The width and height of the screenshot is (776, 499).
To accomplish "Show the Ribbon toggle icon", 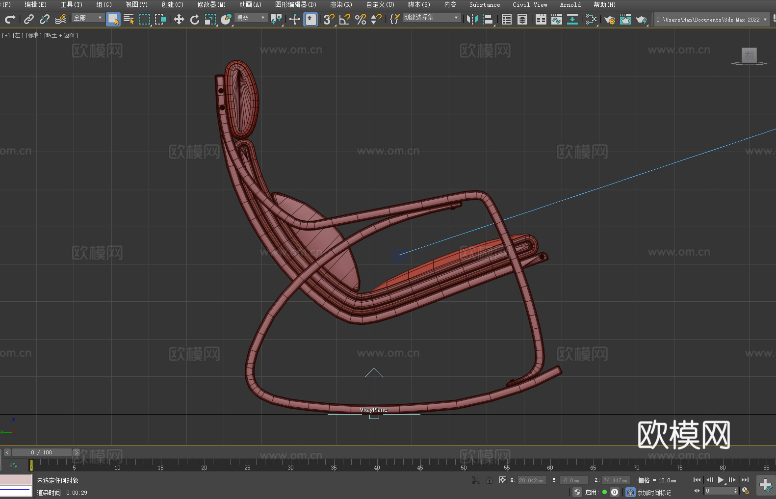I will pyautogui.click(x=541, y=19).
